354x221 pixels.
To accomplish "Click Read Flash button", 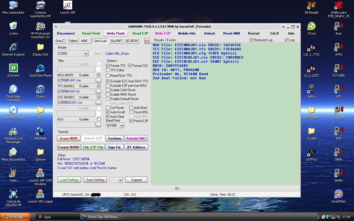I will pyautogui.click(x=91, y=33).
